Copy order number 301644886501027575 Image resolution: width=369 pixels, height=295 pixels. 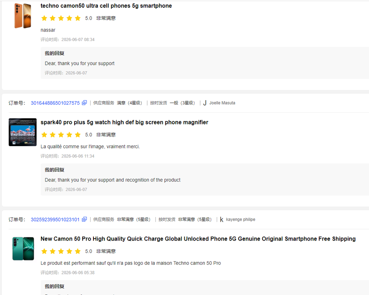[84, 103]
